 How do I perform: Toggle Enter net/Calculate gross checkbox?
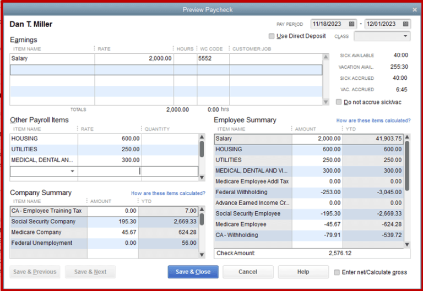pos(337,272)
